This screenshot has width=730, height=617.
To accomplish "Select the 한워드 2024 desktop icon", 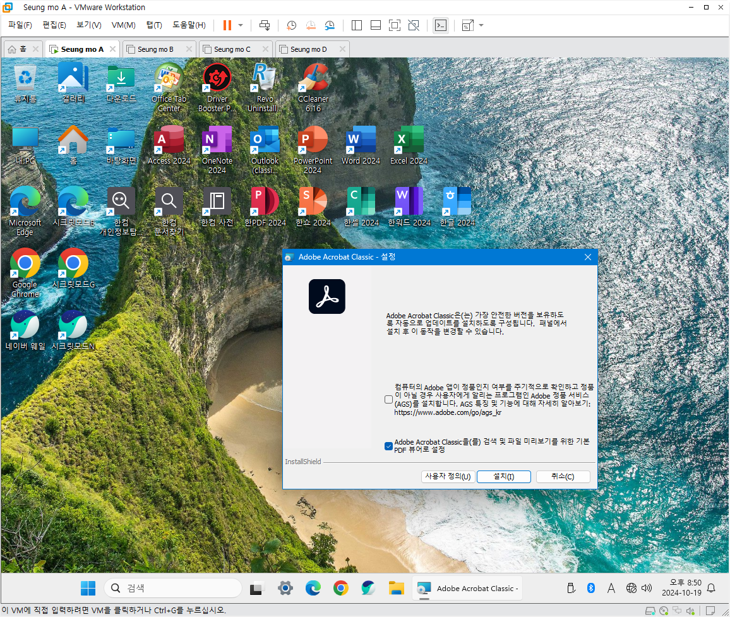I will coord(409,208).
